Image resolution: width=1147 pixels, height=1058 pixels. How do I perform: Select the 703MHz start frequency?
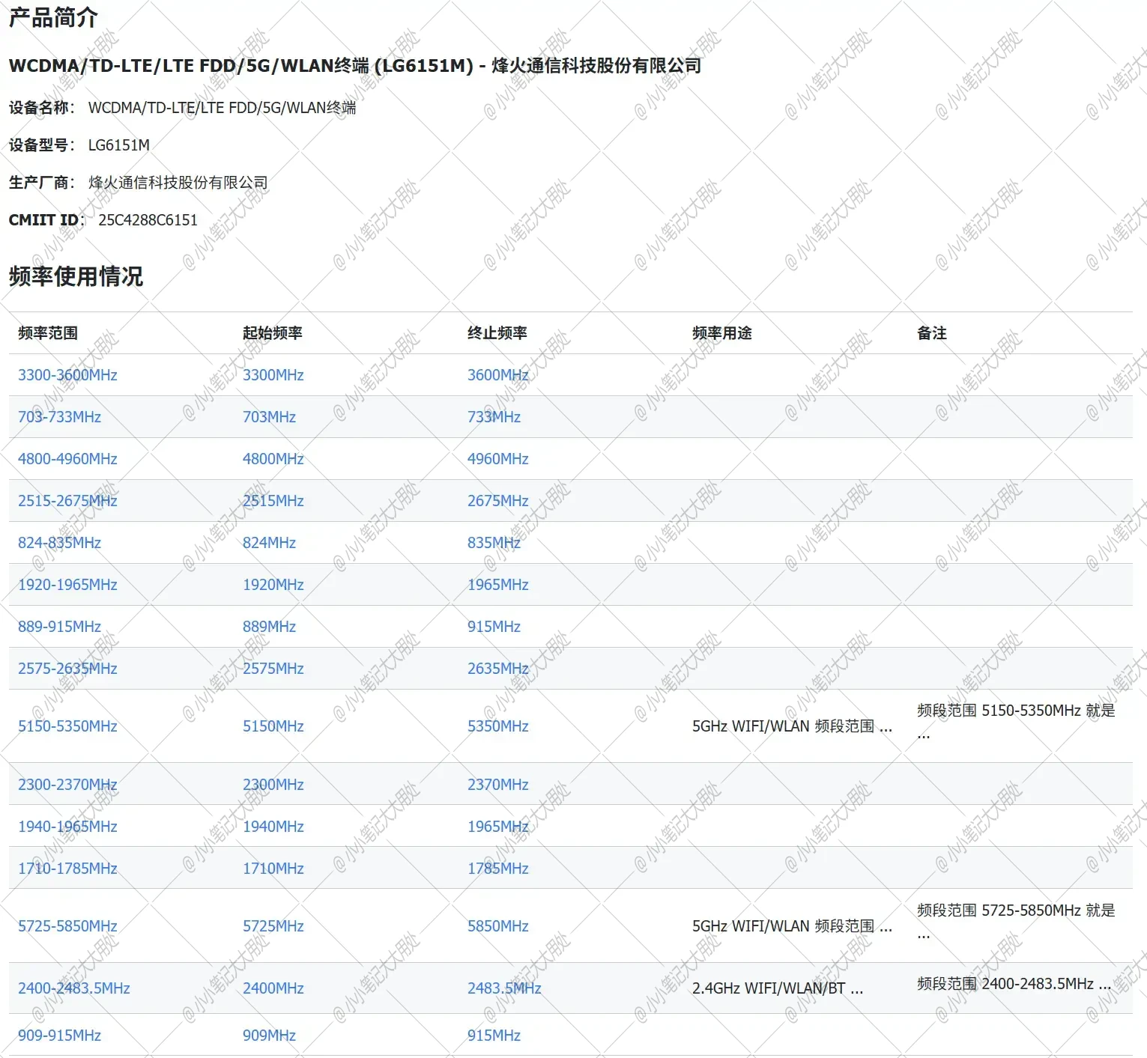click(x=269, y=417)
